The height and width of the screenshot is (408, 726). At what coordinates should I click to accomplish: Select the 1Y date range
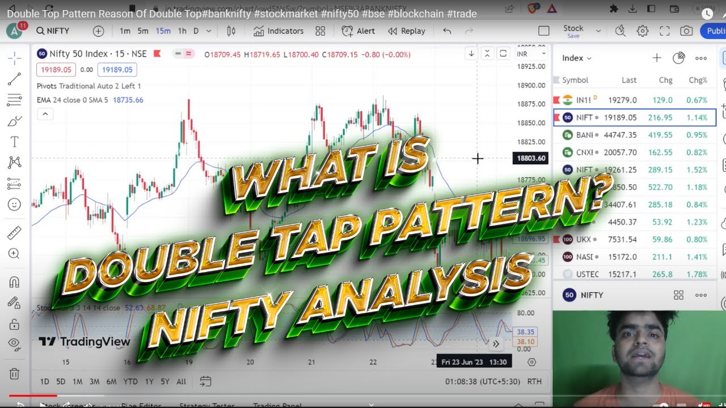click(149, 381)
